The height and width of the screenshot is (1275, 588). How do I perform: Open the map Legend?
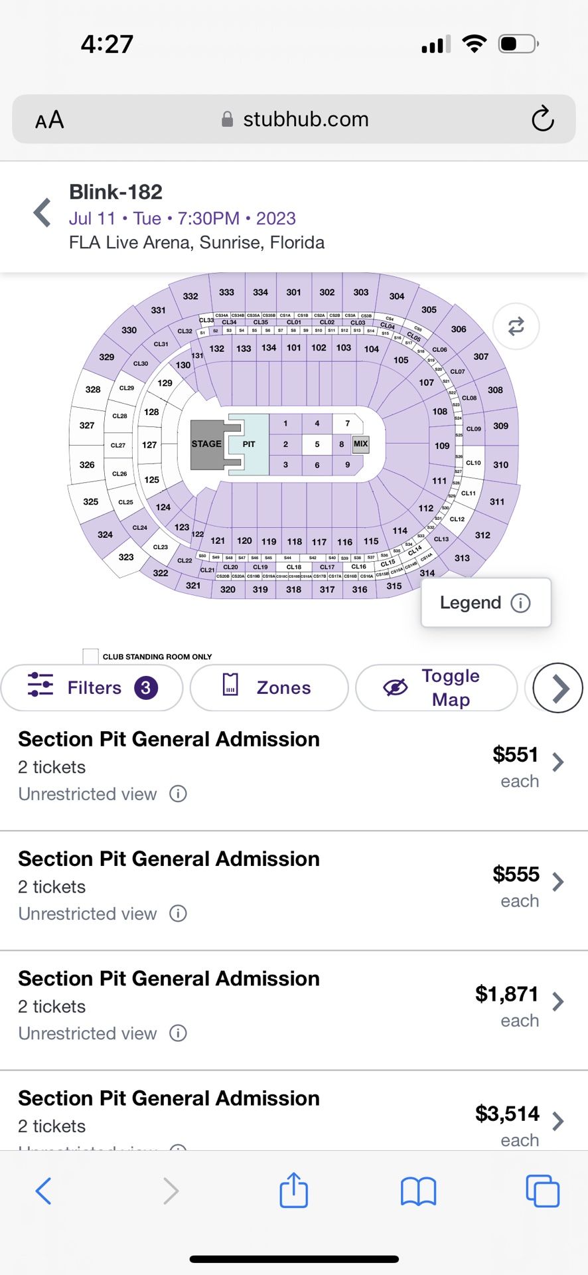point(485,603)
